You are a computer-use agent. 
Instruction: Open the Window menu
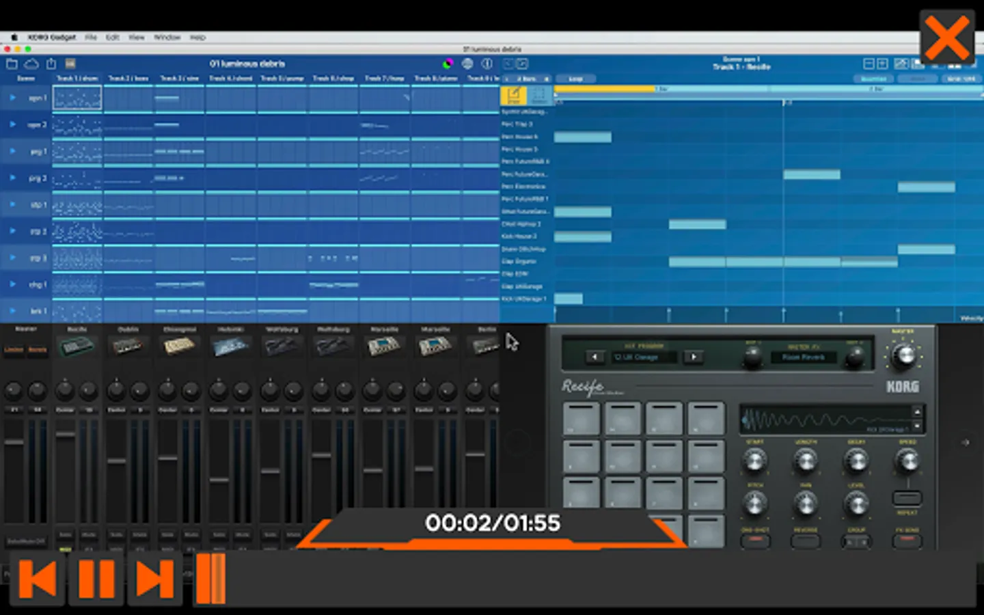(x=167, y=38)
